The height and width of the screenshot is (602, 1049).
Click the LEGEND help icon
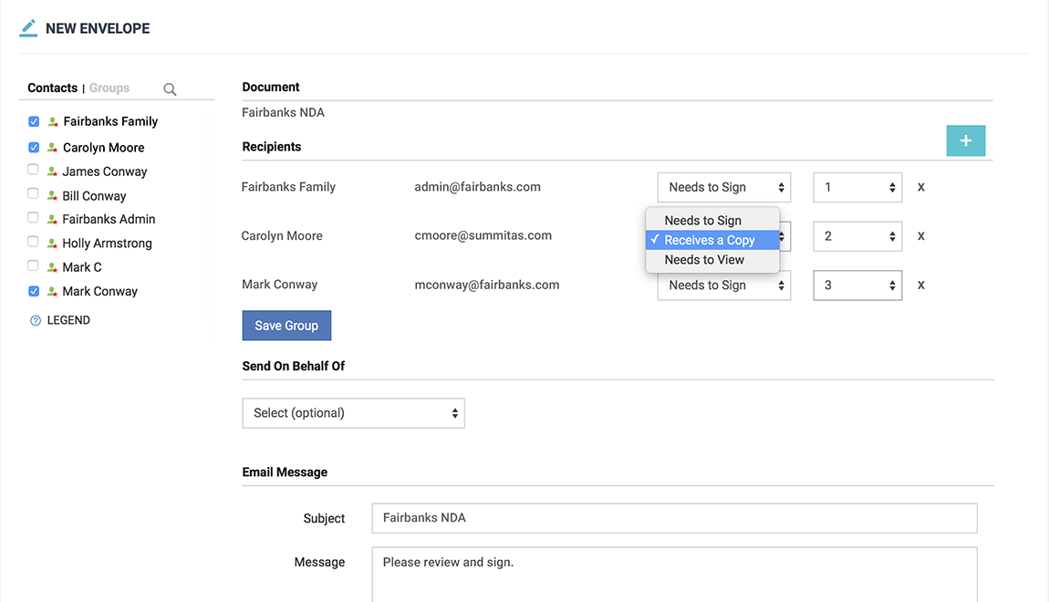pos(36,321)
